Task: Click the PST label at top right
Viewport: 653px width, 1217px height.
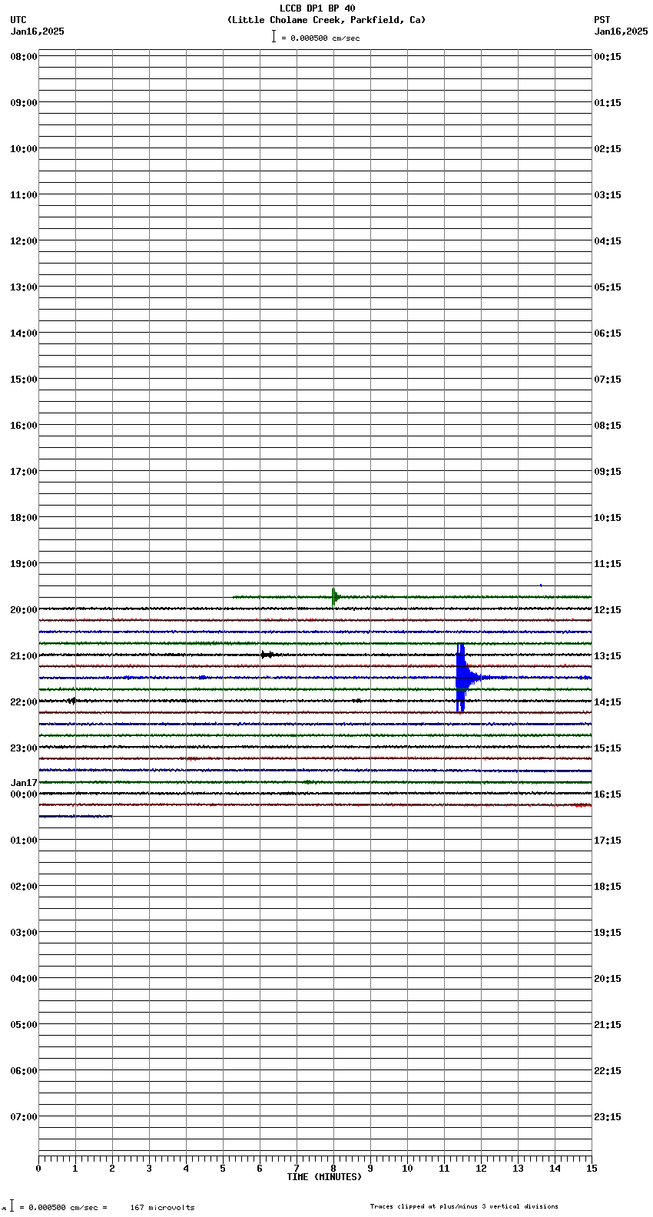Action: click(x=602, y=20)
